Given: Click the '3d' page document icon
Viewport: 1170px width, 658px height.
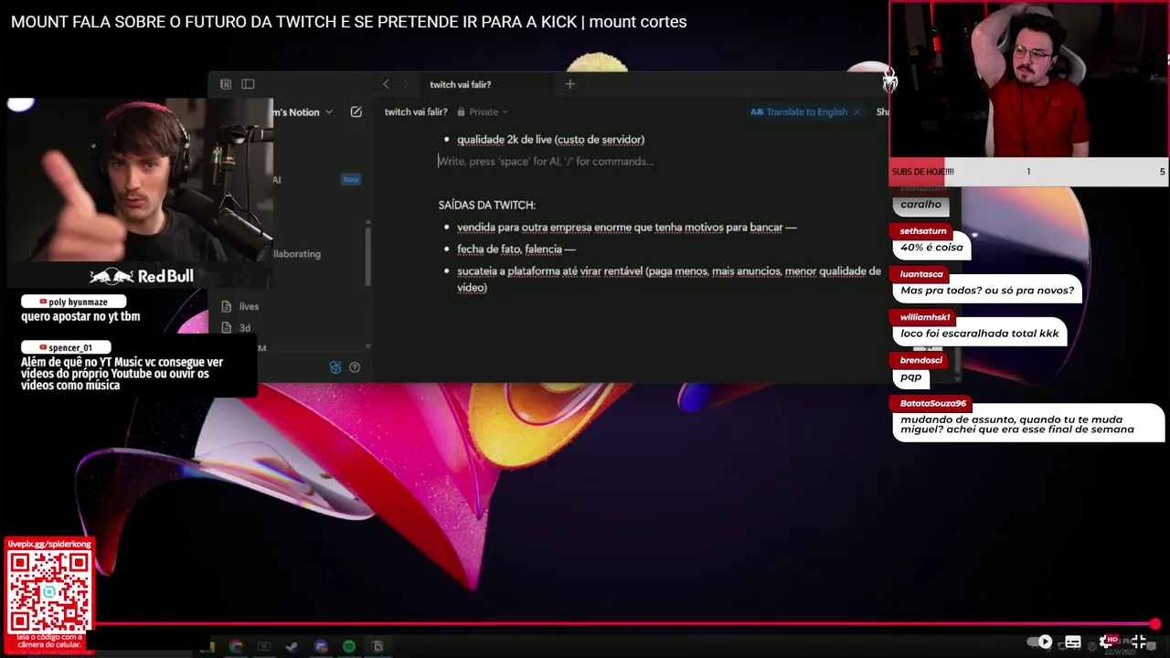Looking at the screenshot, I should (227, 328).
